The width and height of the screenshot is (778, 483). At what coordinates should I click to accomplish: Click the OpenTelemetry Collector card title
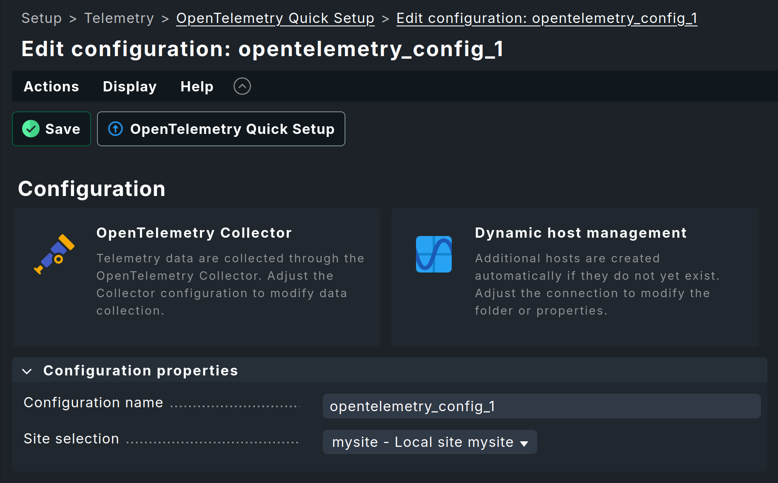[x=194, y=233]
